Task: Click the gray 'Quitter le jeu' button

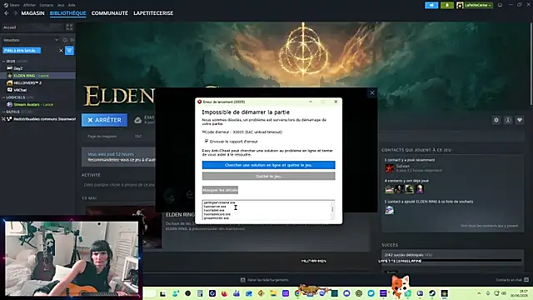Action: (268, 176)
